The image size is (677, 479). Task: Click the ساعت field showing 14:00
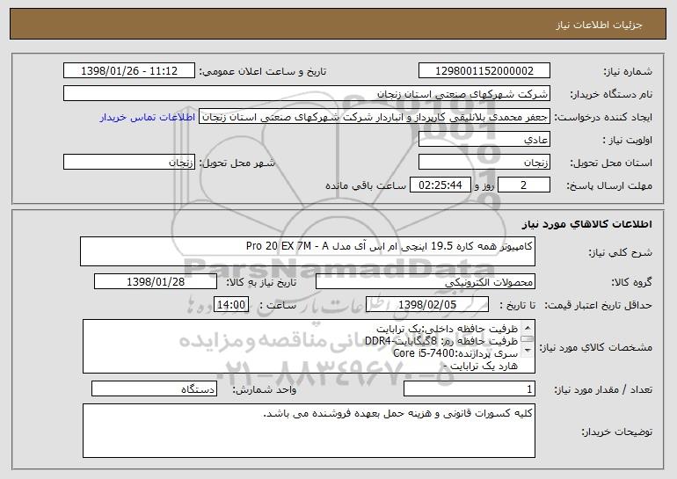(231, 304)
